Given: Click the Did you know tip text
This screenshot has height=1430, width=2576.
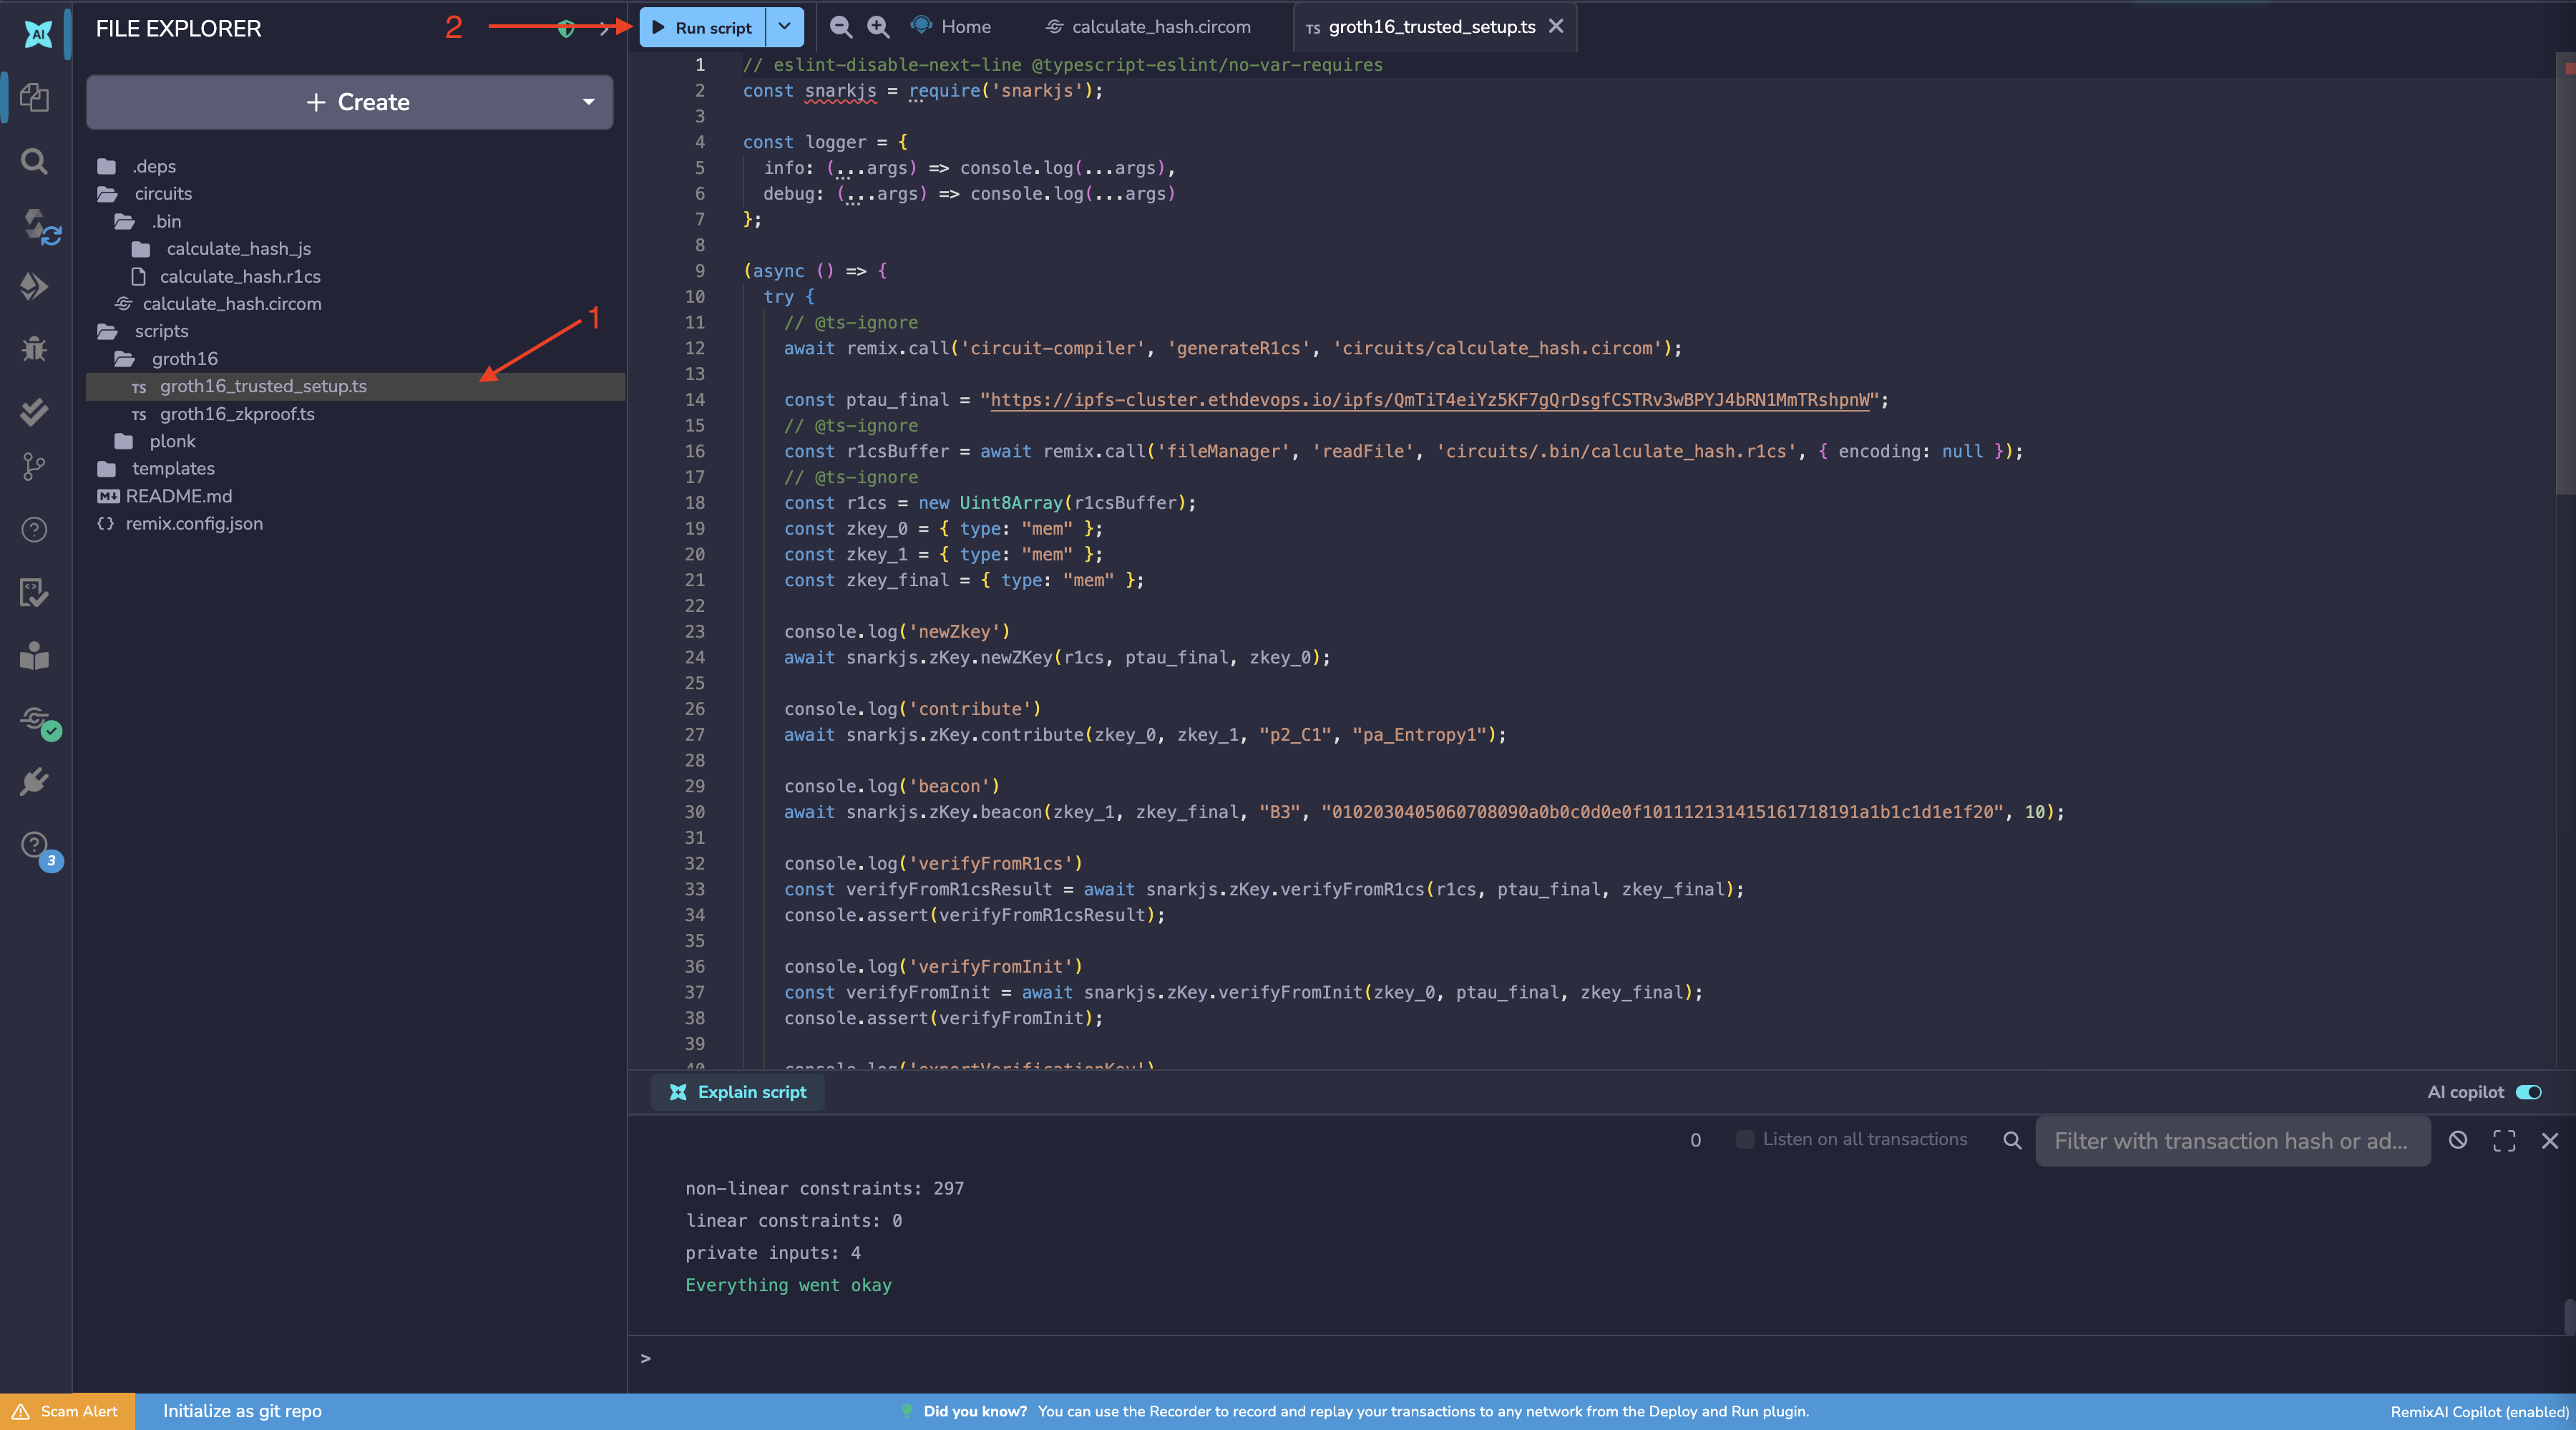Looking at the screenshot, I should 1365,1411.
